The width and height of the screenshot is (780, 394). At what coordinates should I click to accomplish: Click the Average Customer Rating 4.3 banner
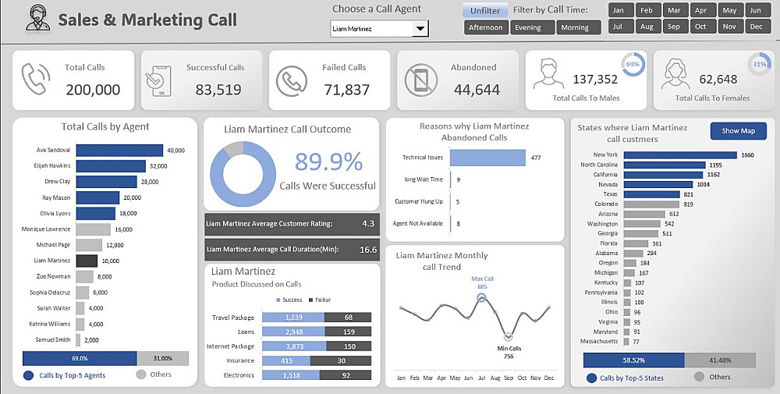click(x=292, y=224)
